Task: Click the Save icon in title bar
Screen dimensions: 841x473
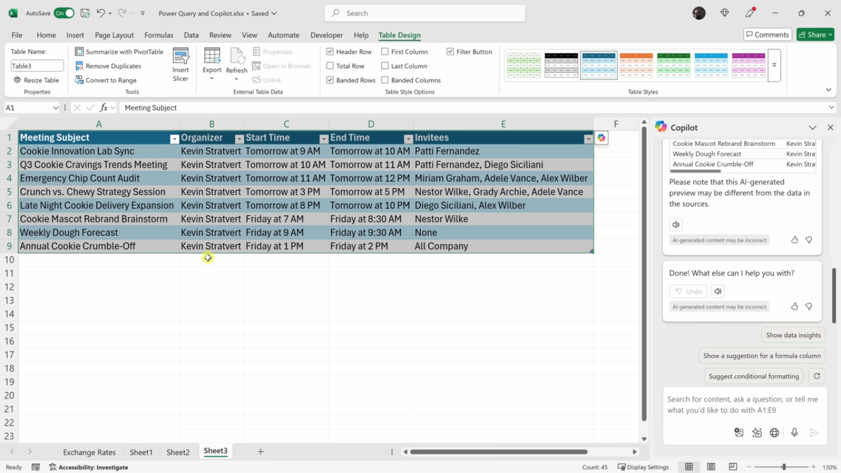Action: coord(85,13)
